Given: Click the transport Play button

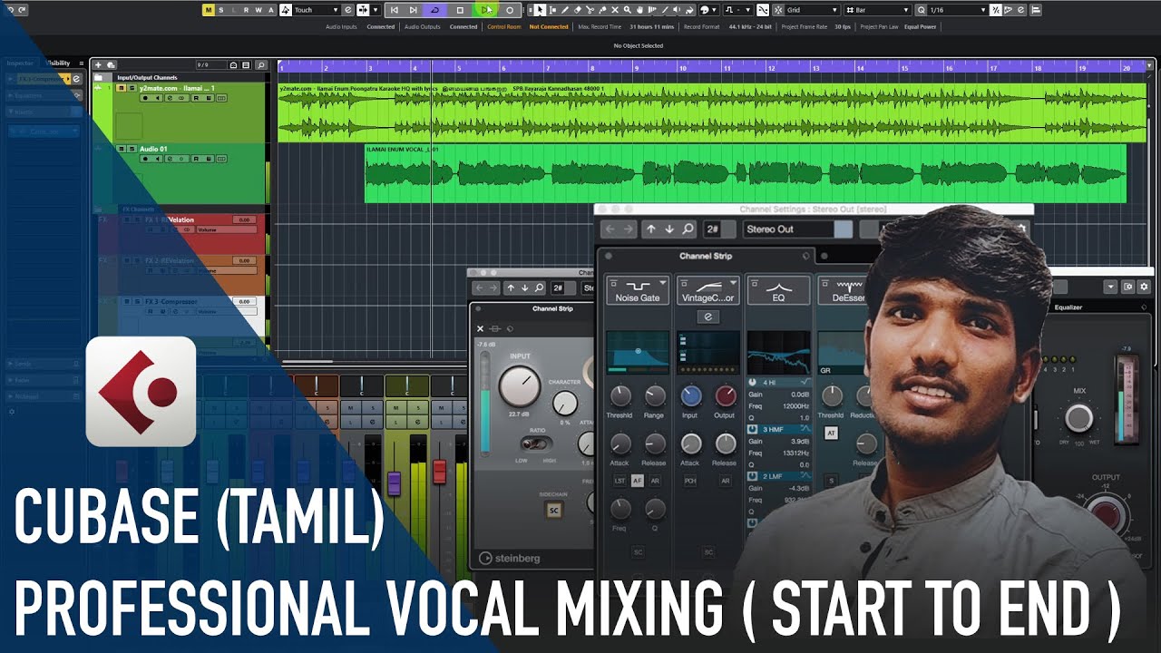Looking at the screenshot, I should pyautogui.click(x=486, y=10).
